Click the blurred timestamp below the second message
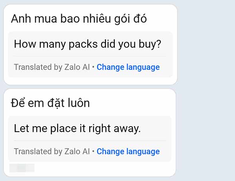235x181 pixels. pyautogui.click(x=22, y=168)
